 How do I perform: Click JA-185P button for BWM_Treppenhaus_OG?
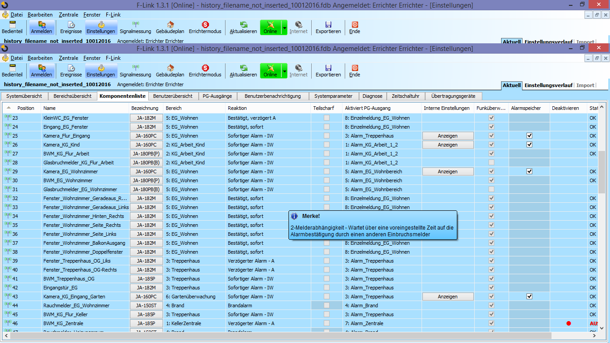(146, 279)
